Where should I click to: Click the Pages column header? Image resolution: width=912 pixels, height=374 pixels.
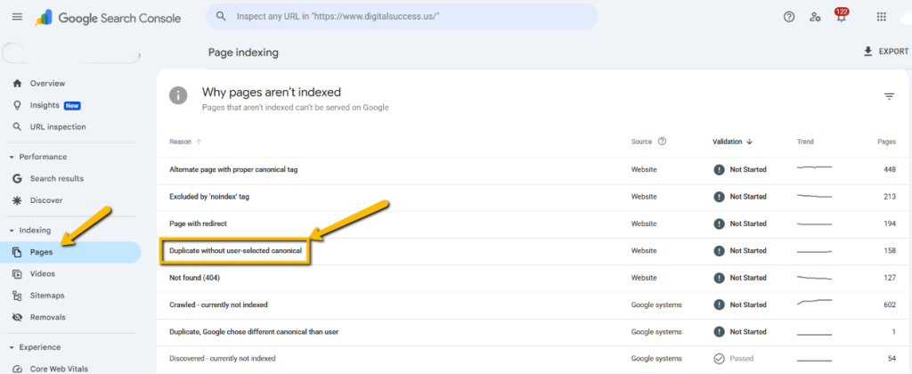(886, 142)
